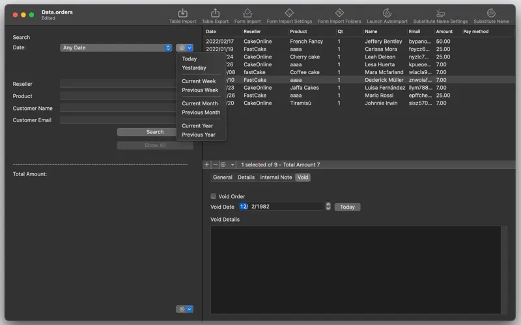The image size is (521, 325).
Task: Add a new record with plus button
Action: (x=207, y=165)
